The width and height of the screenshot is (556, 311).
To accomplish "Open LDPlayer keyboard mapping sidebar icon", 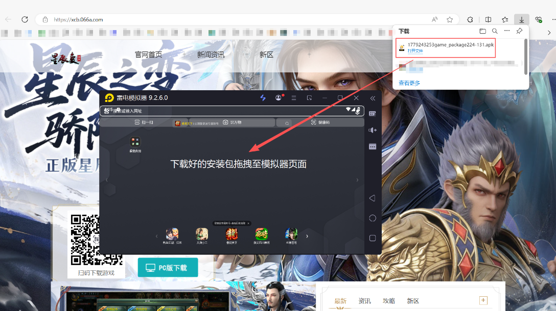I will (373, 114).
